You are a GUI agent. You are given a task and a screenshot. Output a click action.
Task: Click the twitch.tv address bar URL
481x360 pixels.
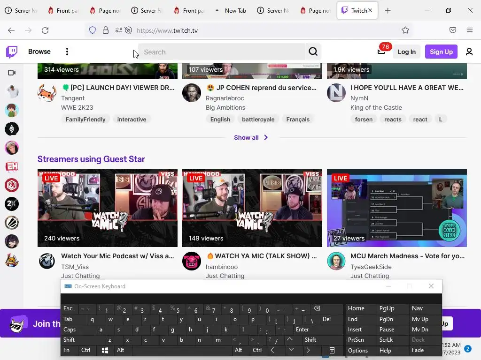(167, 30)
